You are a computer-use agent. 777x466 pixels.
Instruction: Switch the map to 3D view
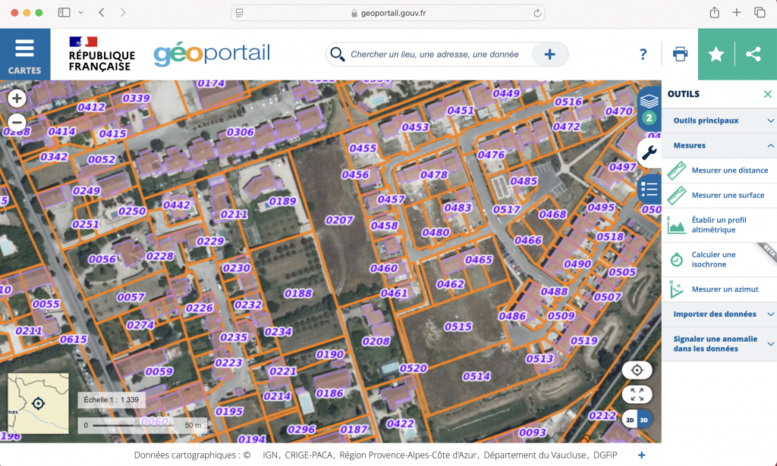coord(644,420)
